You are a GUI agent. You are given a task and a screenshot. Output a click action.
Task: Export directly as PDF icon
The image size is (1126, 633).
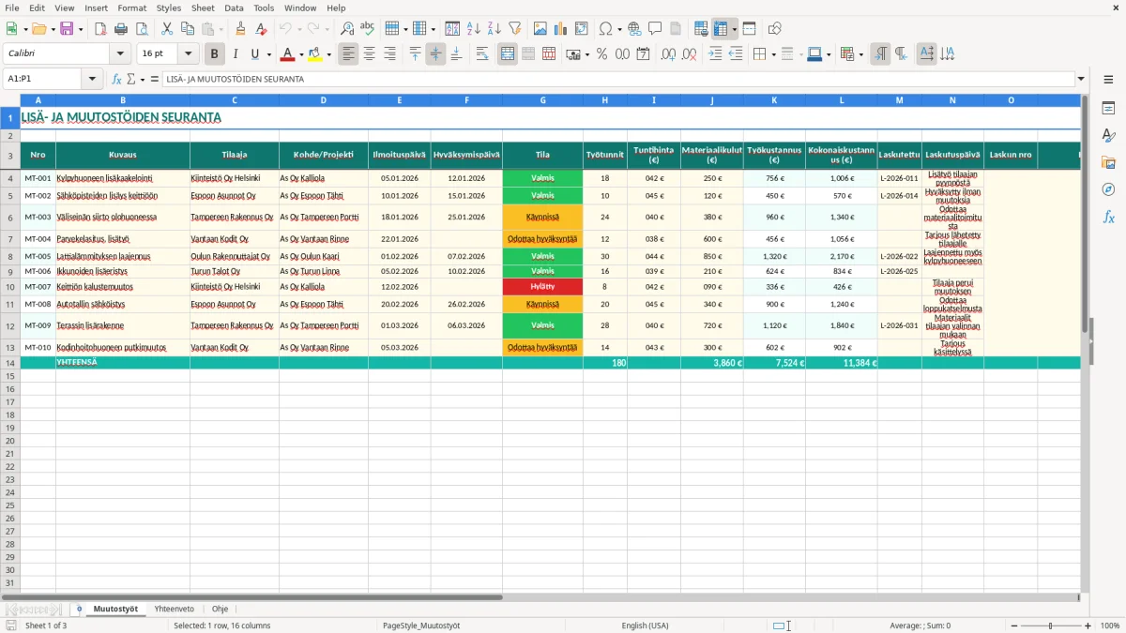pos(100,29)
